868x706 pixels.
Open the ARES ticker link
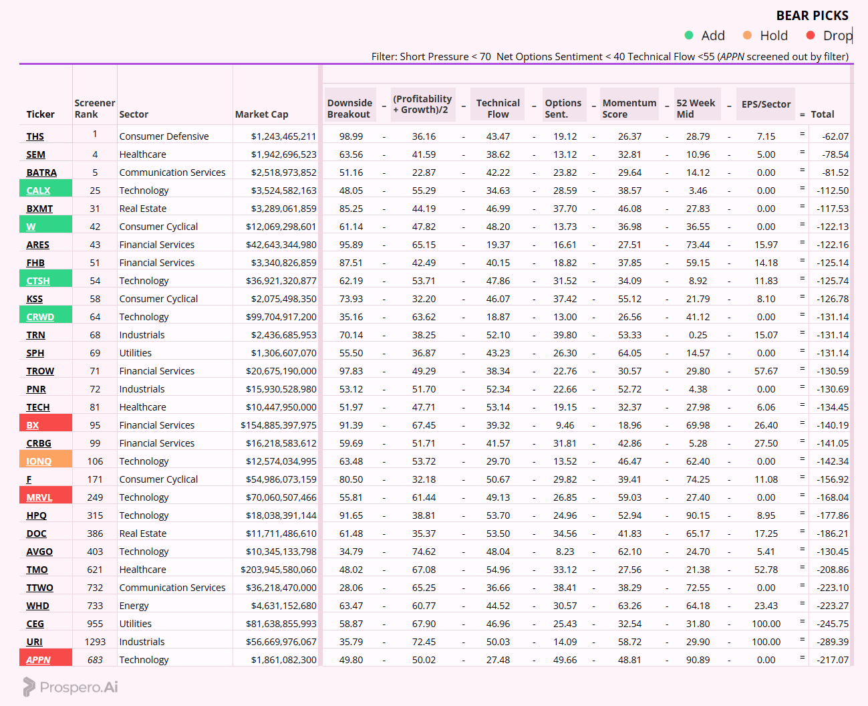click(x=38, y=245)
